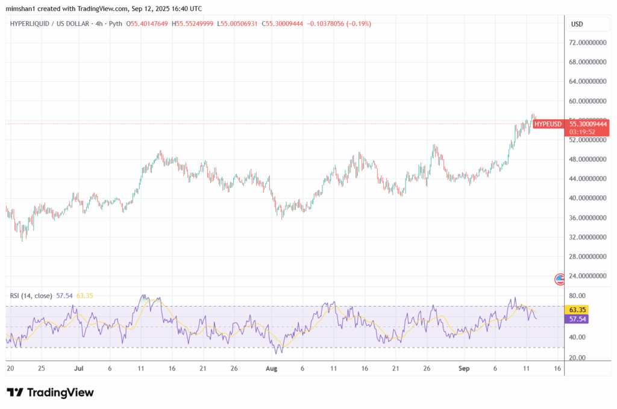Viewport: 617px width, 409px height.
Task: Click the US flag economic event icon
Action: (560, 278)
